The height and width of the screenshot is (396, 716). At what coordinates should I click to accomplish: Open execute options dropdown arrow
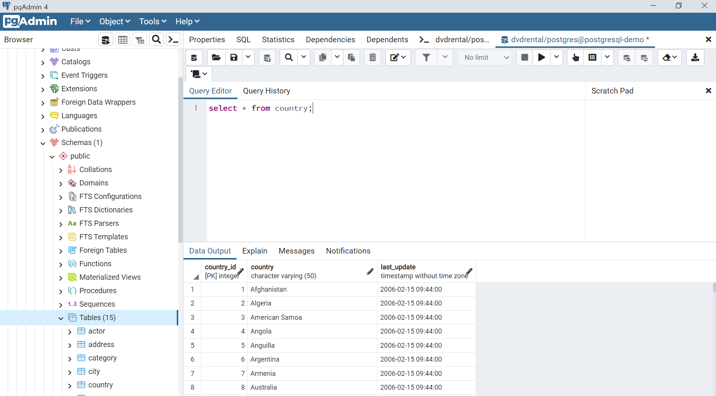coord(556,58)
